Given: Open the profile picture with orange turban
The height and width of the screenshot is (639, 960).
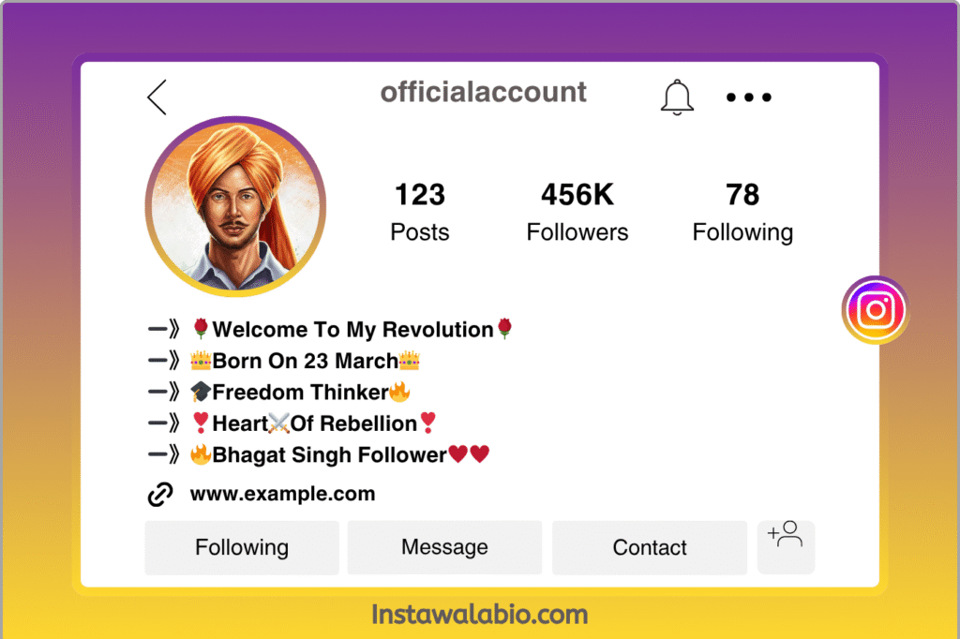Looking at the screenshot, I should 235,206.
